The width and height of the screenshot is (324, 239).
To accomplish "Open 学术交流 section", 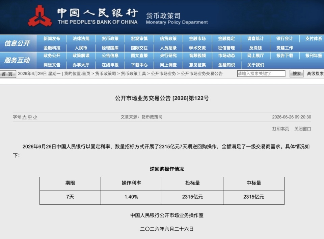I will 197,48.
